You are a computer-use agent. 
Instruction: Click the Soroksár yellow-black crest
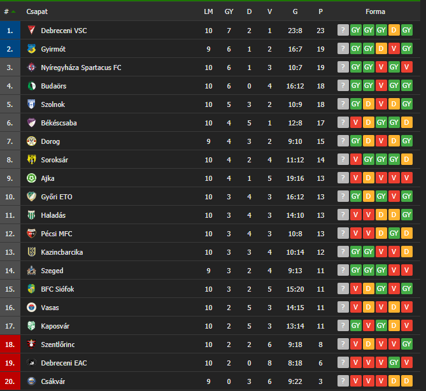(x=31, y=159)
